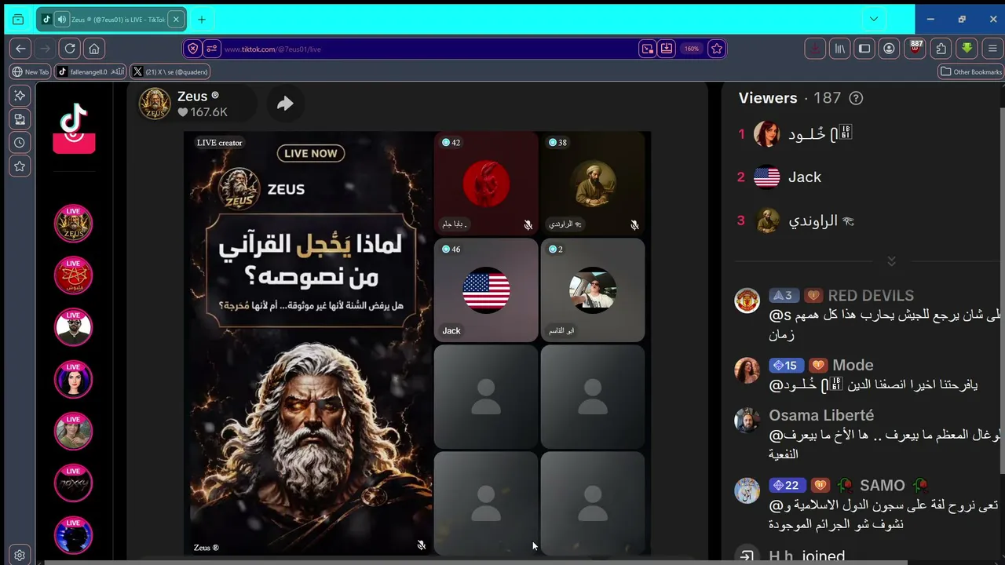
Task: Expand the list-all-tabs dropdown
Action: point(873,20)
